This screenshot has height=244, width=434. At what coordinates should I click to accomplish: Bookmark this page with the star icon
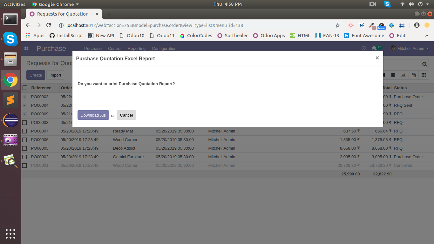click(338, 25)
